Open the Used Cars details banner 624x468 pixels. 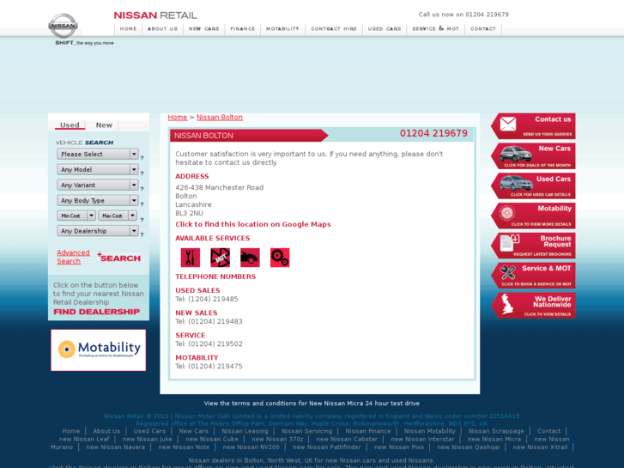(x=533, y=186)
